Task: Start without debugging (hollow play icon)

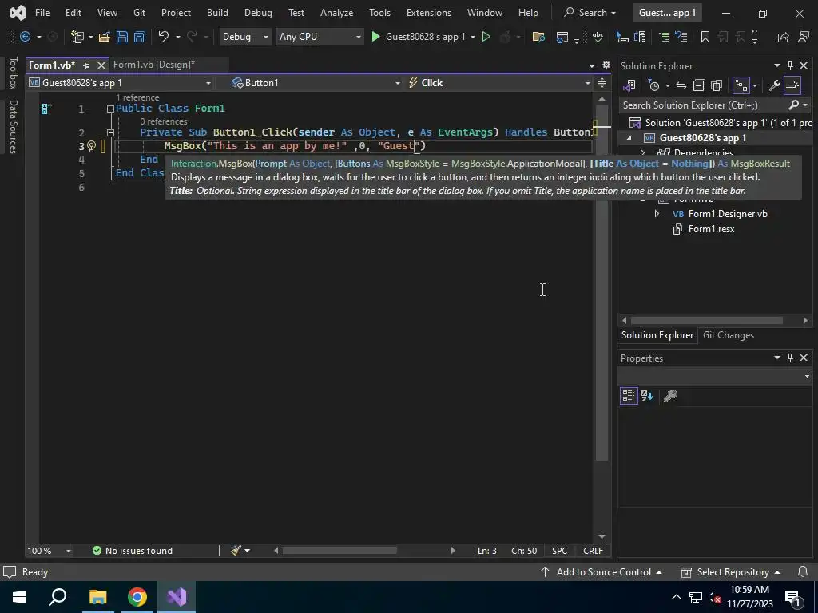Action: click(x=486, y=37)
